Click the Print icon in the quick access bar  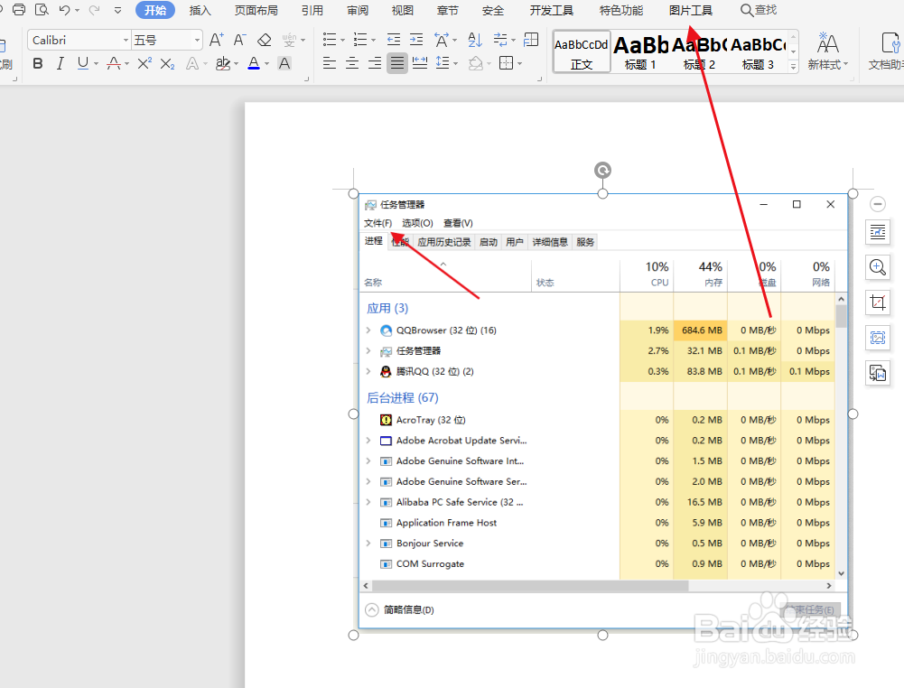point(19,9)
